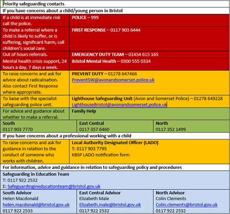Open Colin.clements@bristol.gov.uk email link
Image resolution: width=230 pixels, height=214 pixels.
[187, 205]
